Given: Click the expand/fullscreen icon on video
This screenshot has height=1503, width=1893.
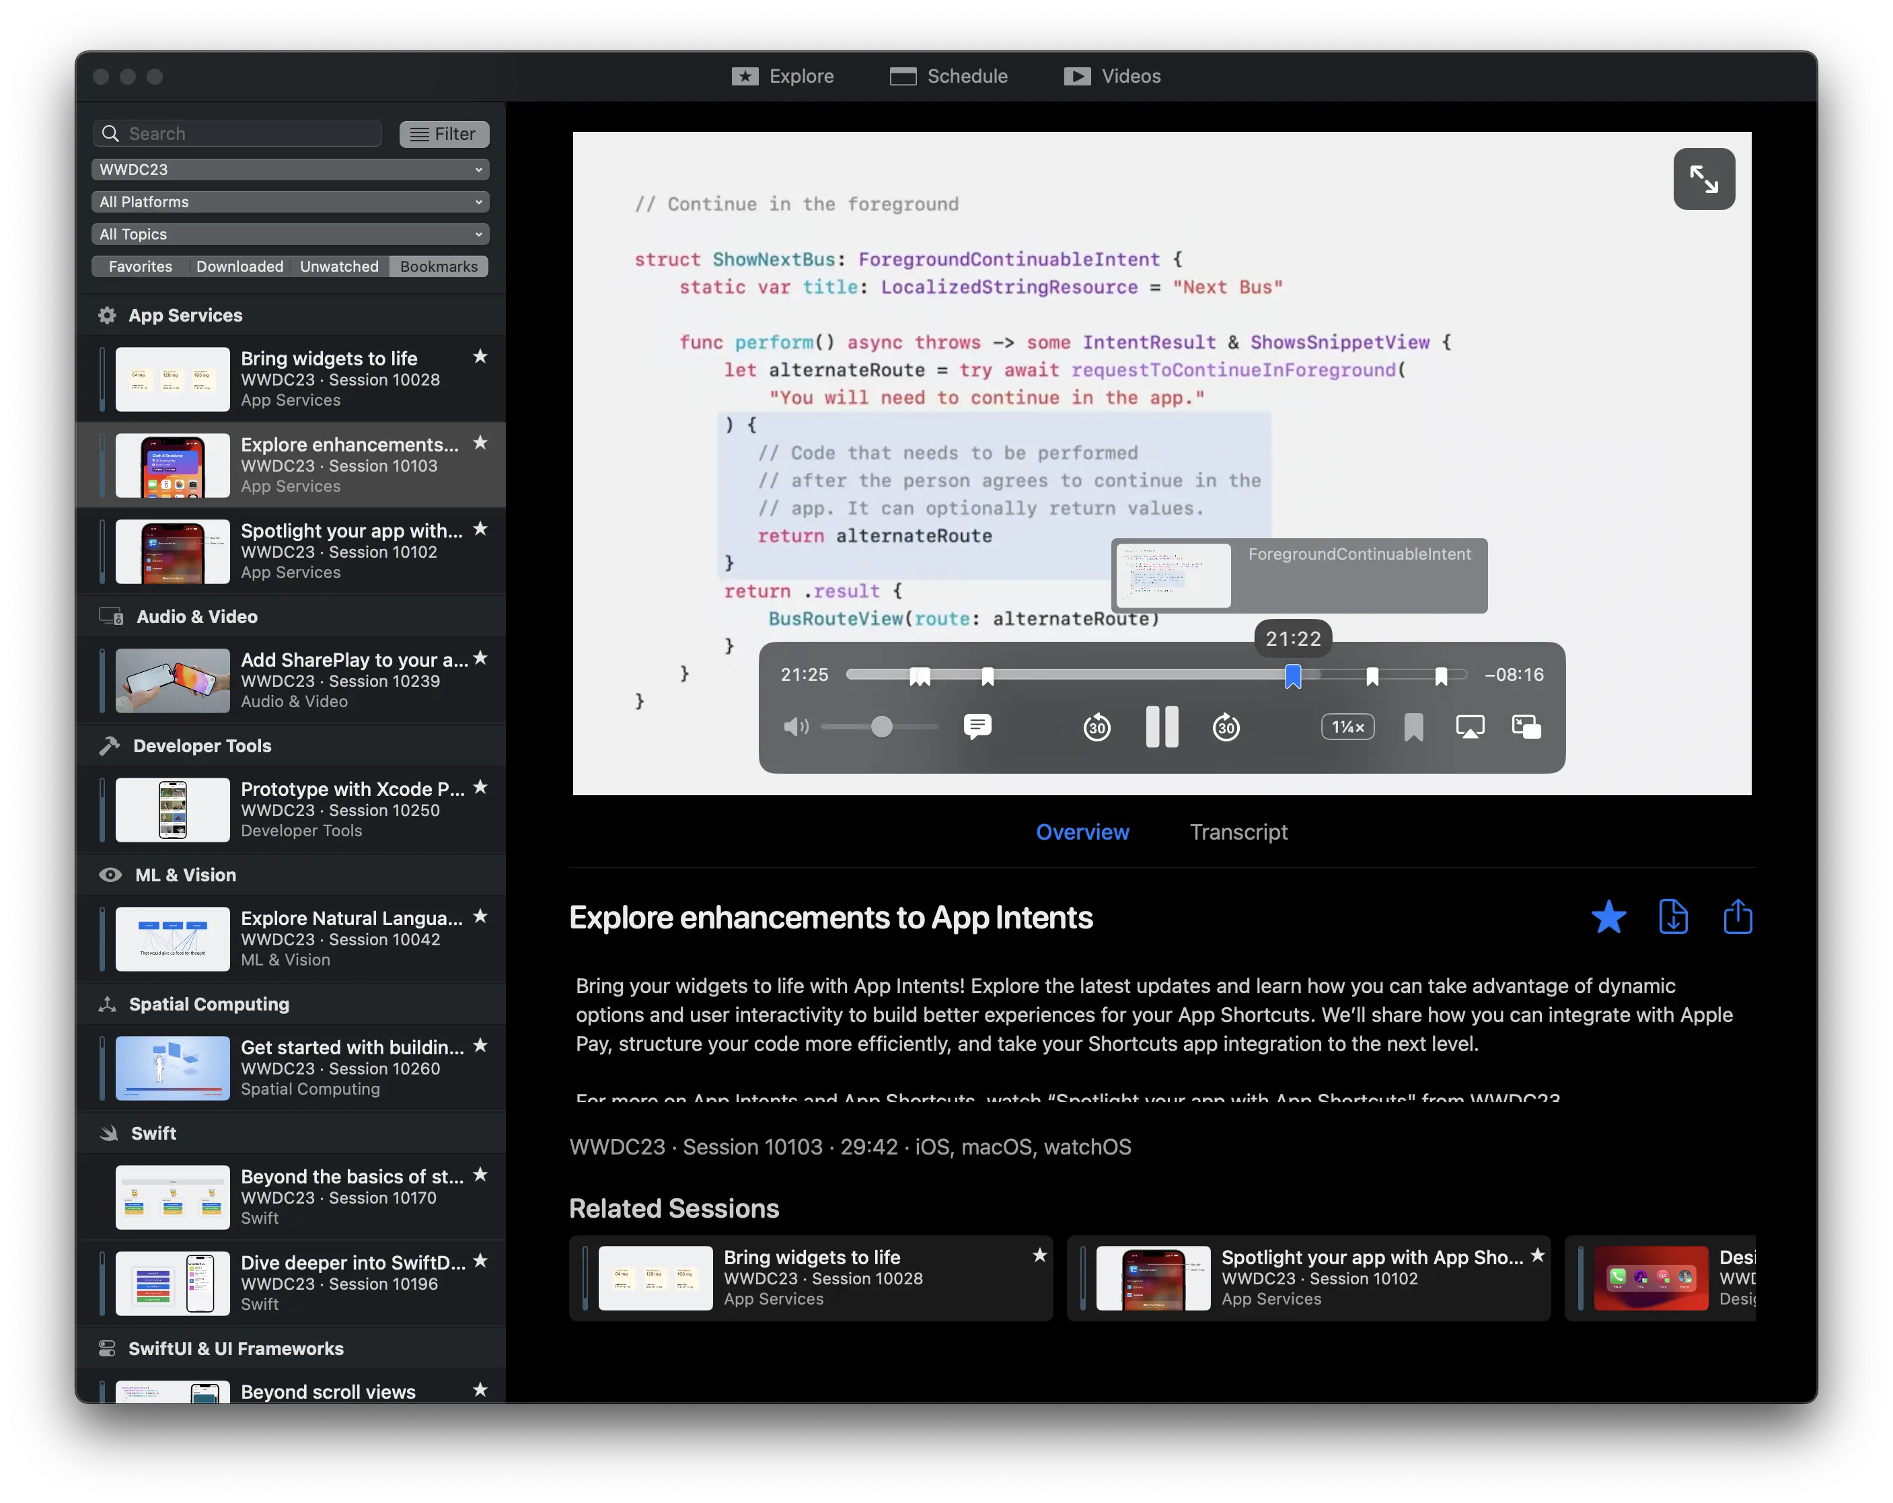Looking at the screenshot, I should coord(1703,178).
